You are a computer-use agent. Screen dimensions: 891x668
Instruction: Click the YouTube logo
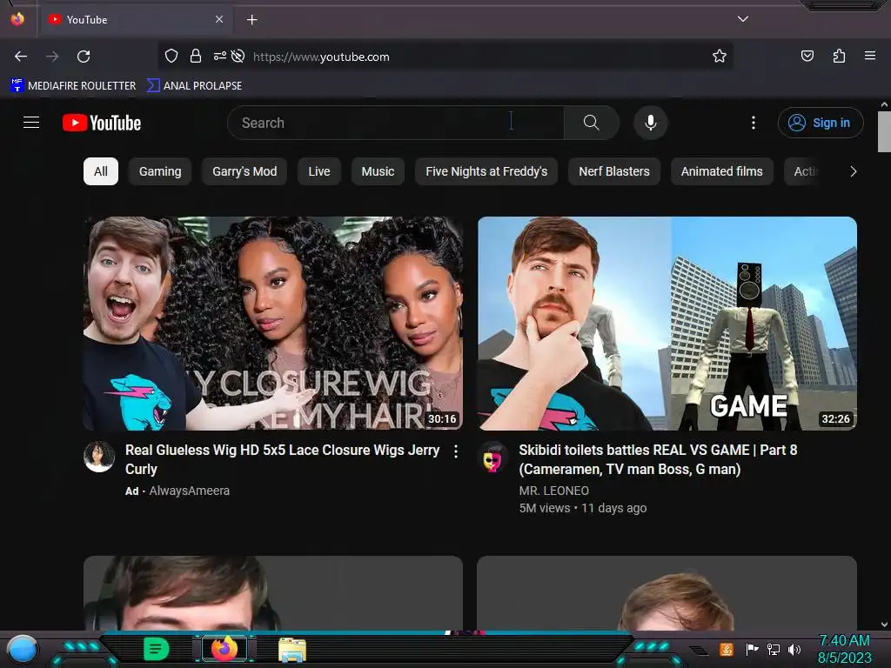tap(102, 123)
